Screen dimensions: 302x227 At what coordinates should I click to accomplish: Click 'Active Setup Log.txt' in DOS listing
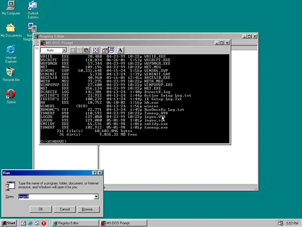168,95
